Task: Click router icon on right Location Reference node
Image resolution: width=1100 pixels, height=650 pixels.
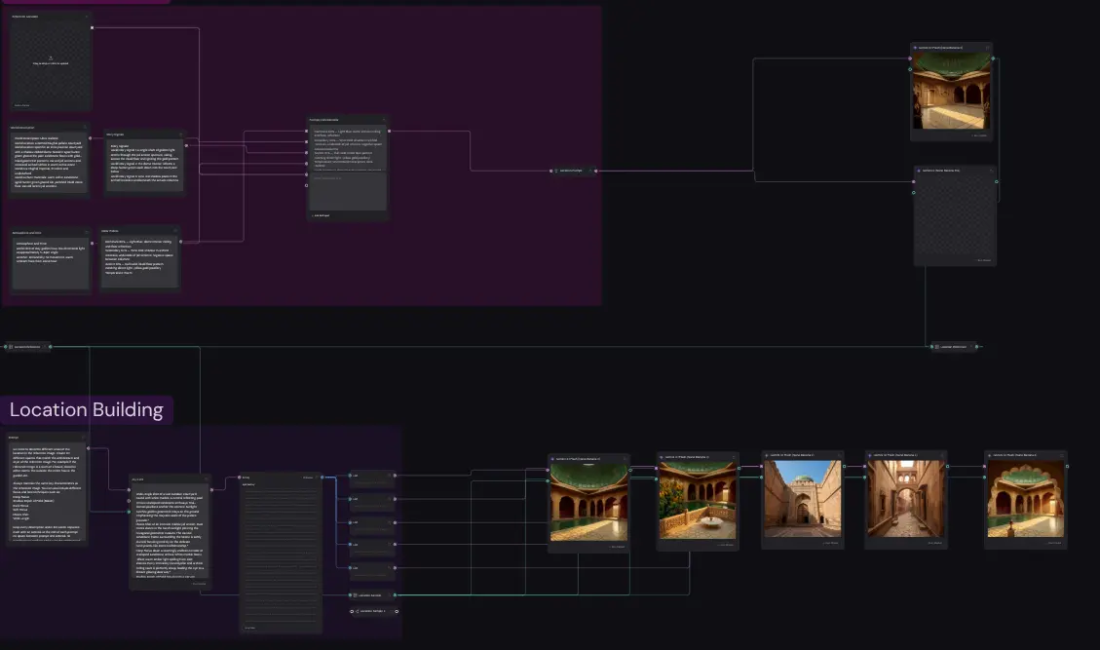Action: [937, 347]
